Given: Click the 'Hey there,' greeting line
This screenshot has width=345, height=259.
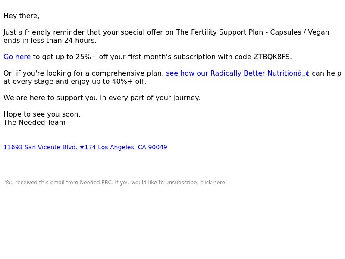Looking at the screenshot, I should click(22, 16).
